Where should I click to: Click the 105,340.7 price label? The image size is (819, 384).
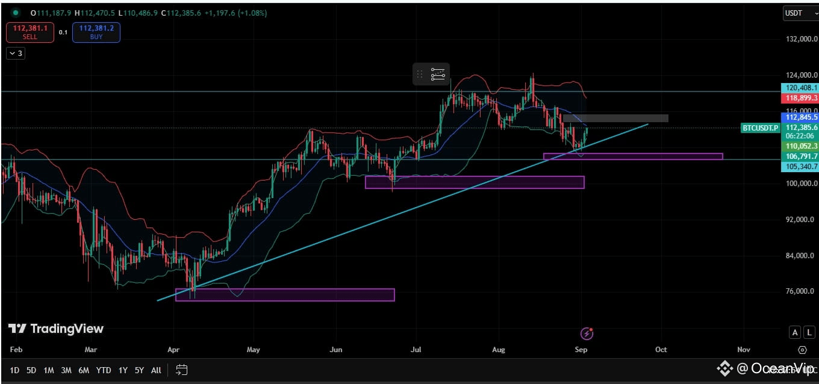800,167
